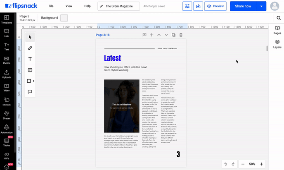
Task: Add a note to page 3
Action: pos(144,35)
